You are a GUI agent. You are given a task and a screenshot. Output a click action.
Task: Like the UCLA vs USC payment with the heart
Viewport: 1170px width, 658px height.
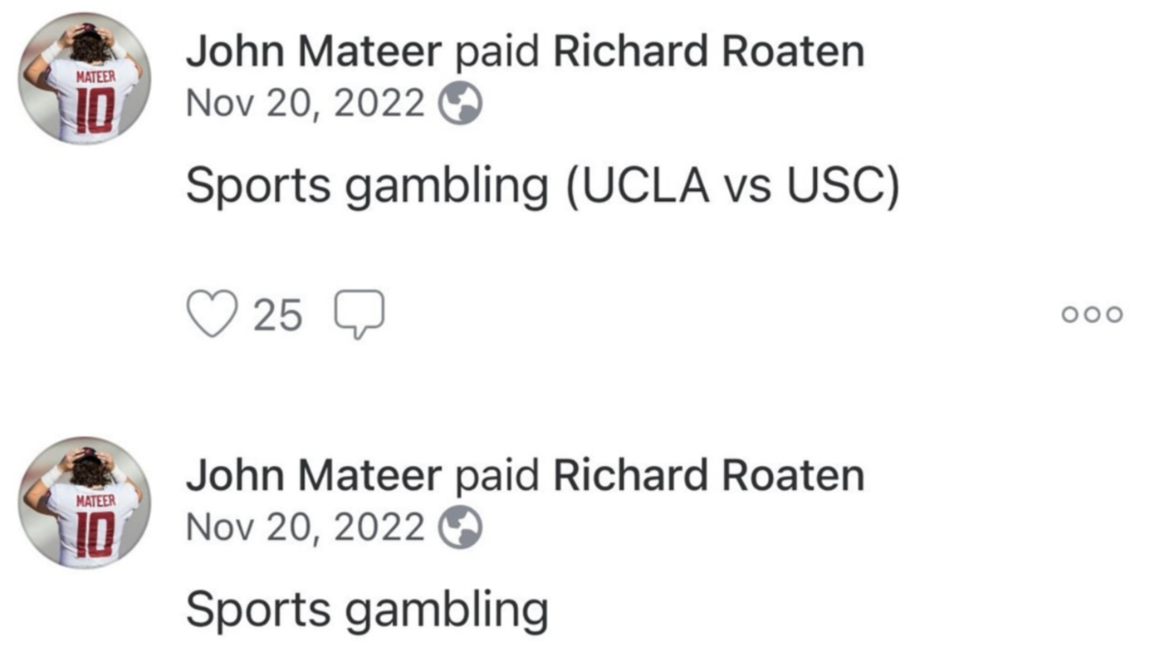(x=212, y=314)
